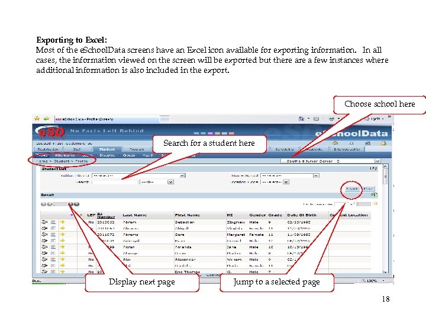Image resolution: width=426 pixels, height=320 pixels.
Task: Click the first name cell Eric Thomas
Action: click(x=188, y=272)
